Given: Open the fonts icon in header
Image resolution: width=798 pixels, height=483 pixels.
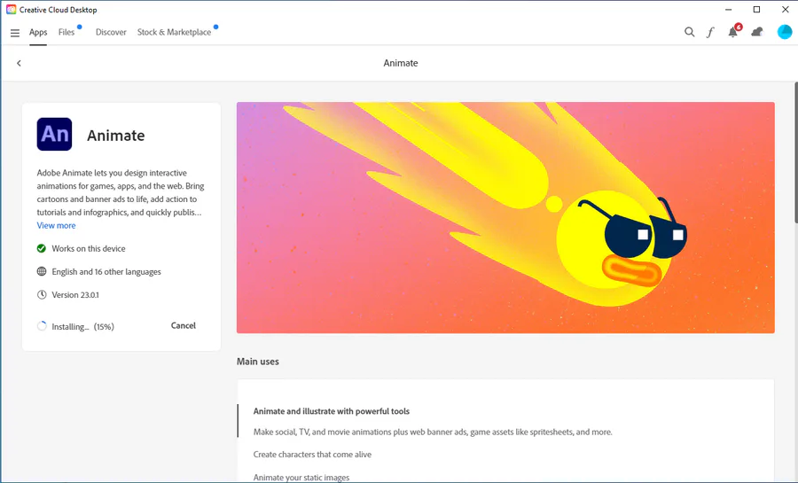Looking at the screenshot, I should [x=710, y=33].
